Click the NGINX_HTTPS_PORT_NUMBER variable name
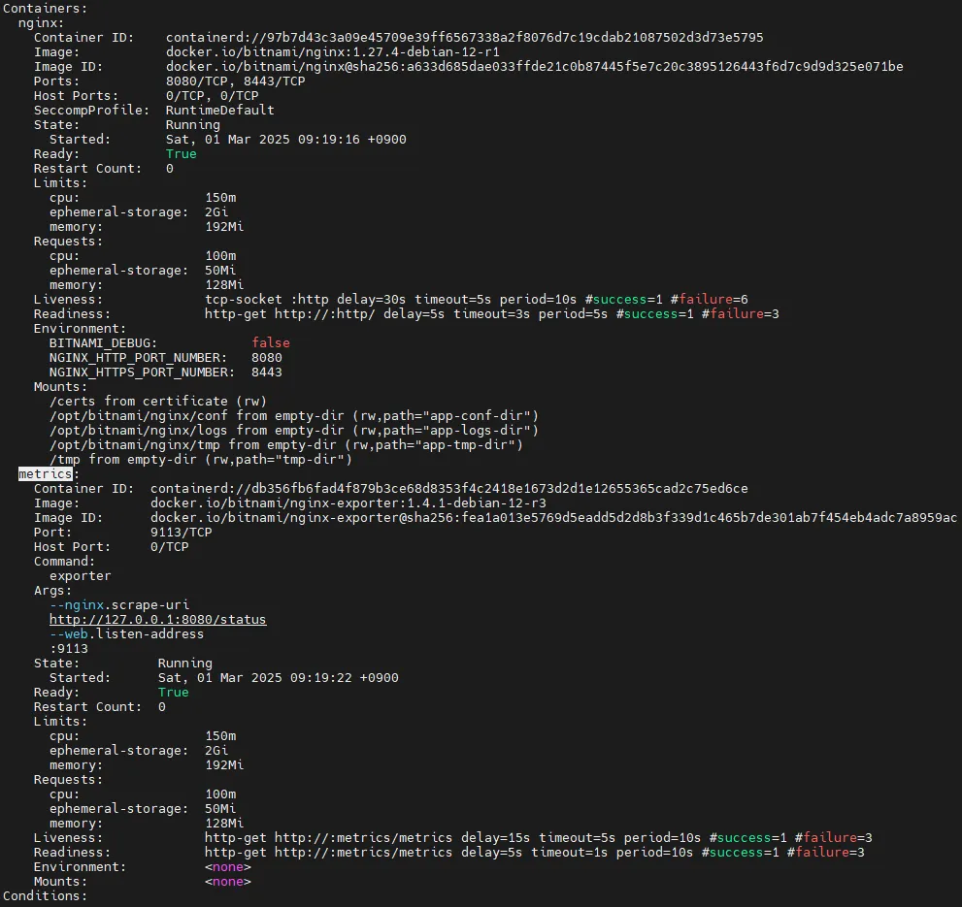This screenshot has width=962, height=907. (142, 373)
